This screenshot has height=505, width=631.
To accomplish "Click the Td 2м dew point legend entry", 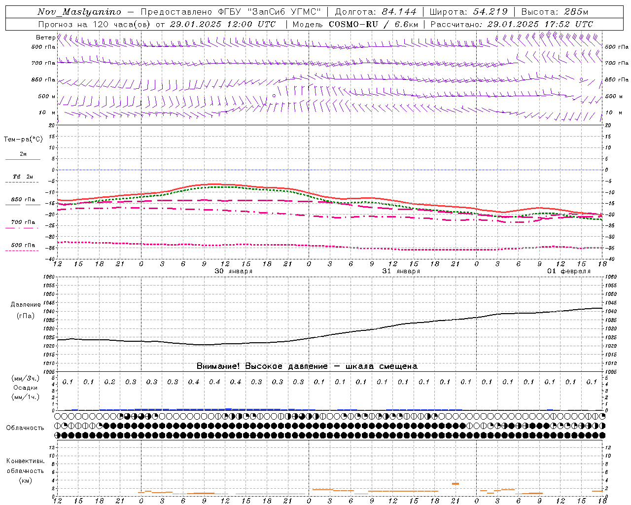I will click(x=23, y=177).
